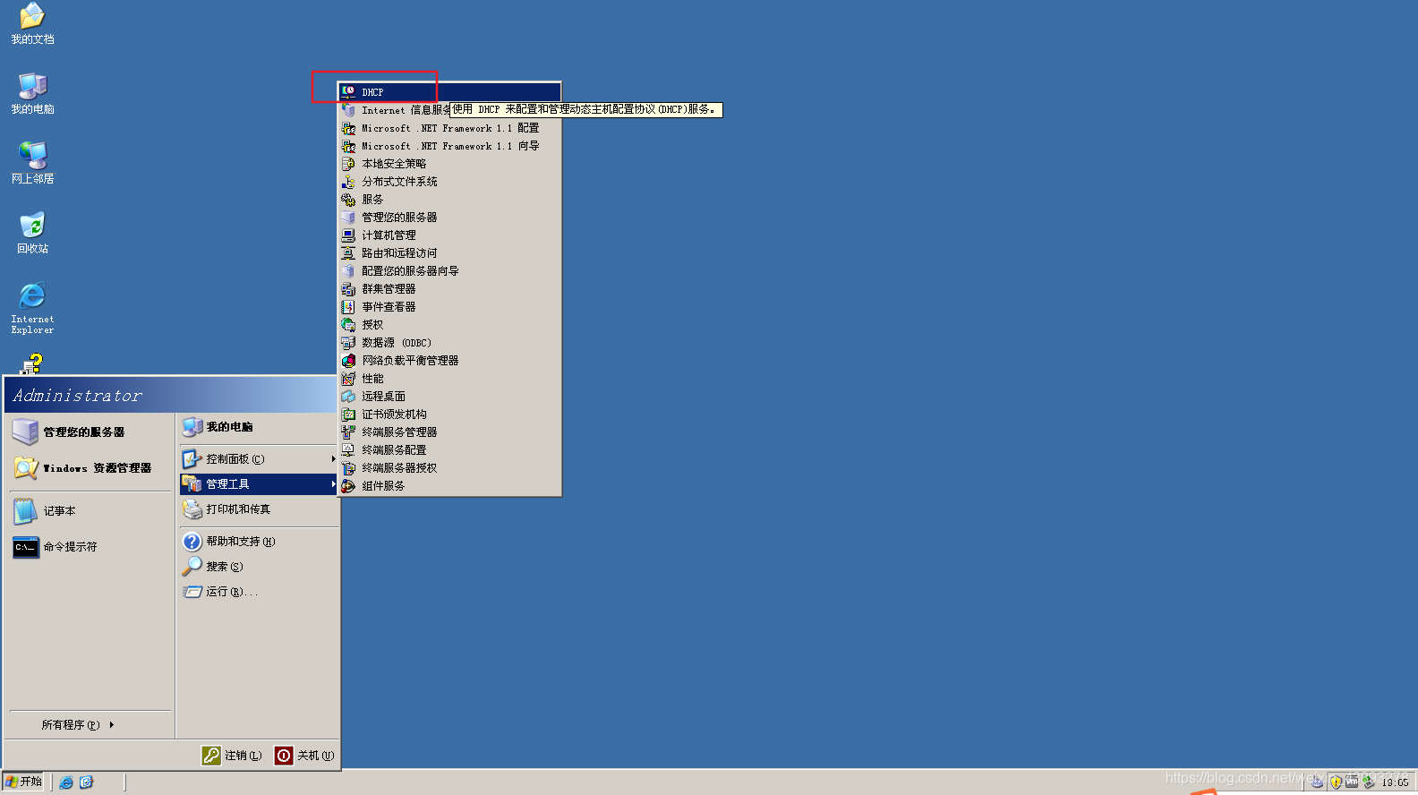This screenshot has height=795, width=1418.
Task: Click the 组件服务 icon
Action: coord(348,486)
